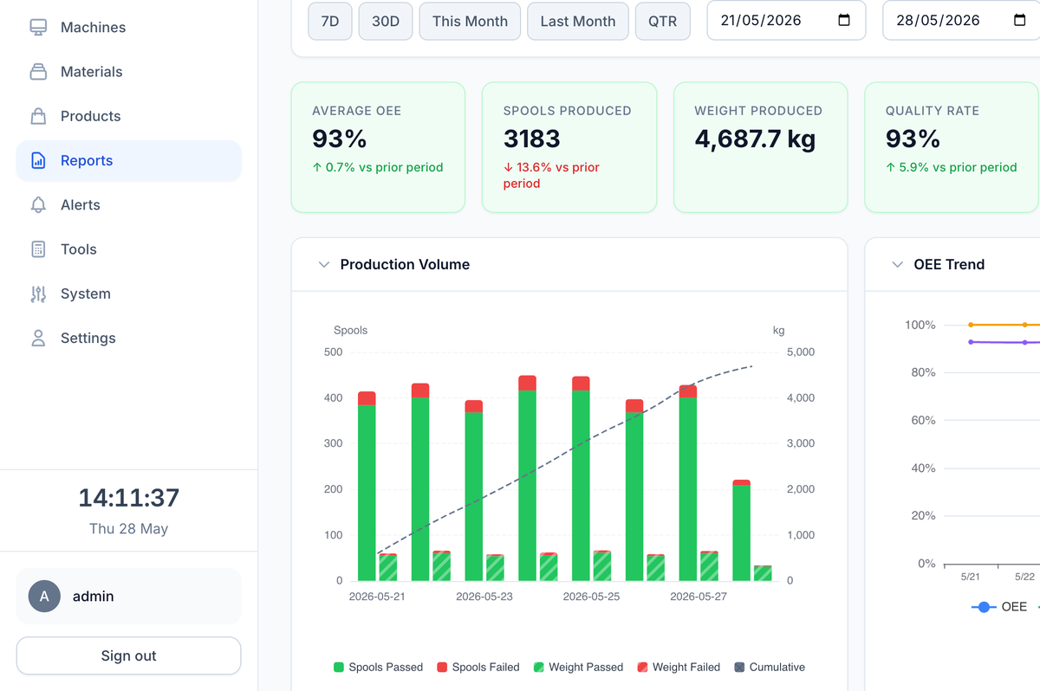Click the Machines monitor icon

tap(38, 28)
